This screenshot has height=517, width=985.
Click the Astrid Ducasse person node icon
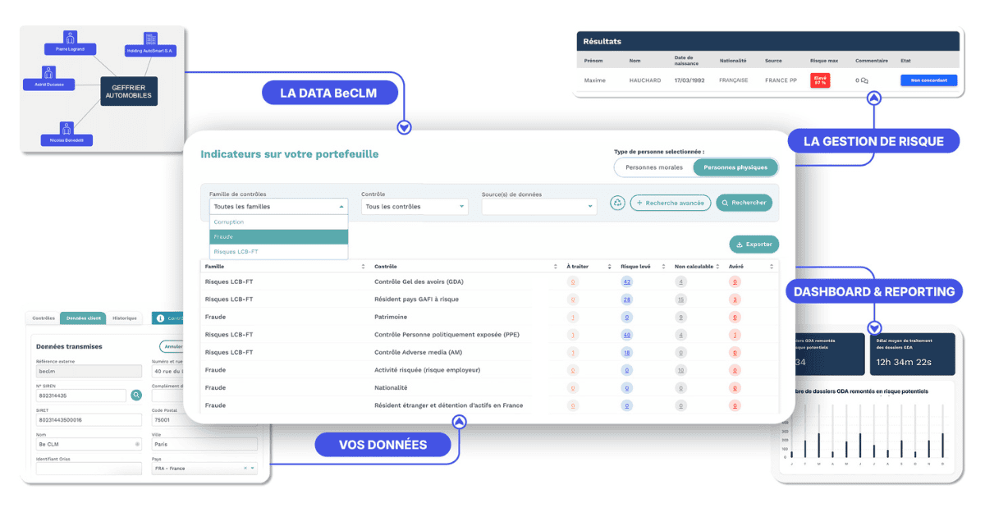48,72
